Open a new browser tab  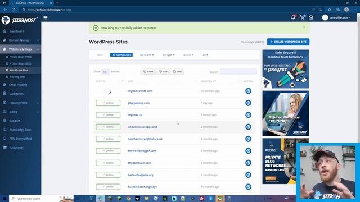point(57,3)
